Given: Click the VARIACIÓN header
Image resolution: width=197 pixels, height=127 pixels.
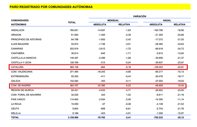Looking at the screenshot, I should (x=139, y=16).
